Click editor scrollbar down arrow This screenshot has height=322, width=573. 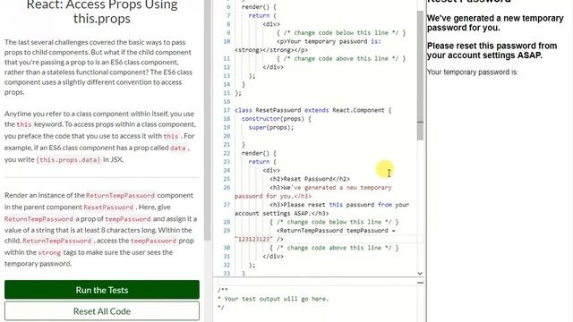[420, 273]
